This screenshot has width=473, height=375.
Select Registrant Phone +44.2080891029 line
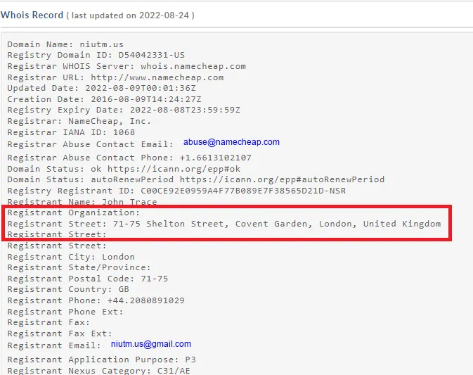(96, 300)
